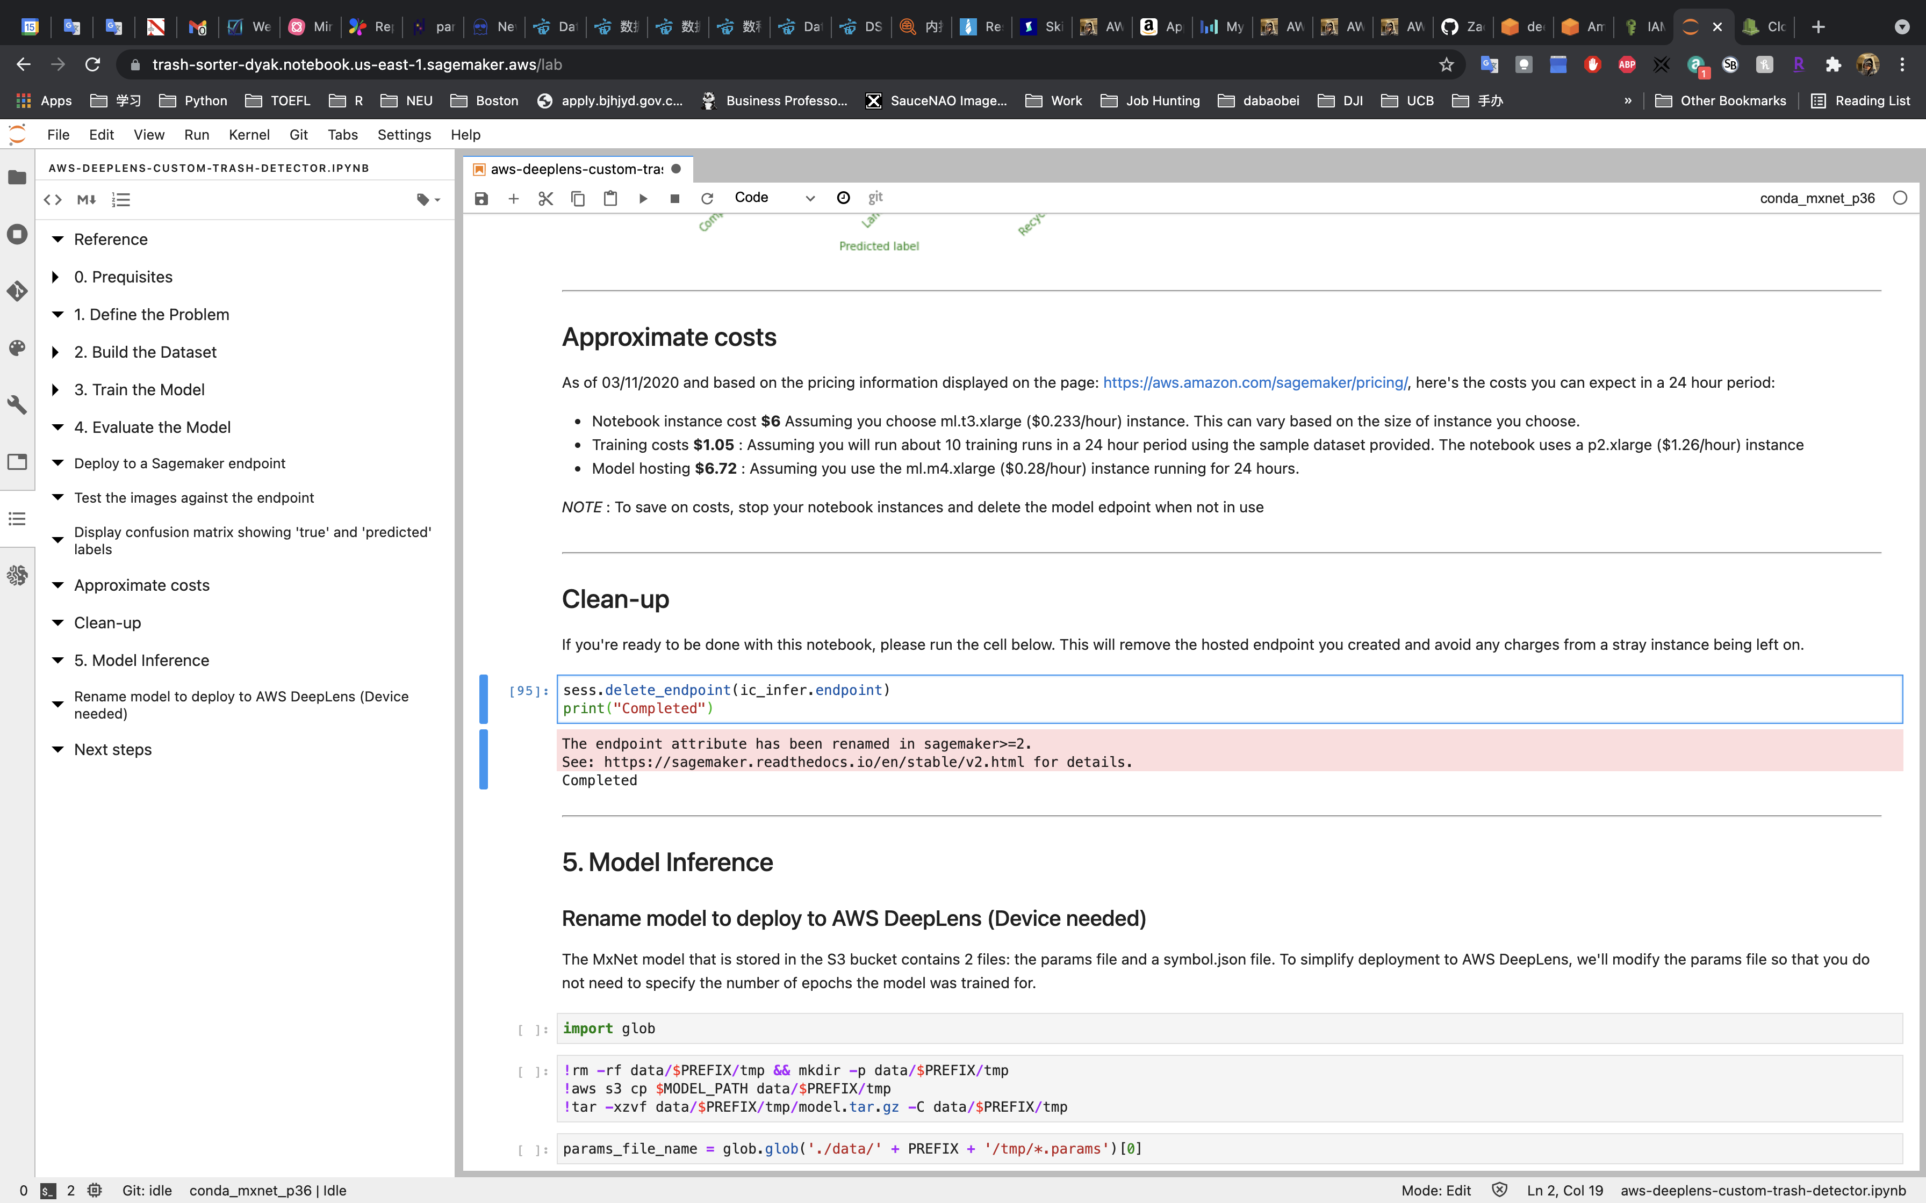The image size is (1926, 1203).
Task: Run the selected cell with play button
Action: 643,198
